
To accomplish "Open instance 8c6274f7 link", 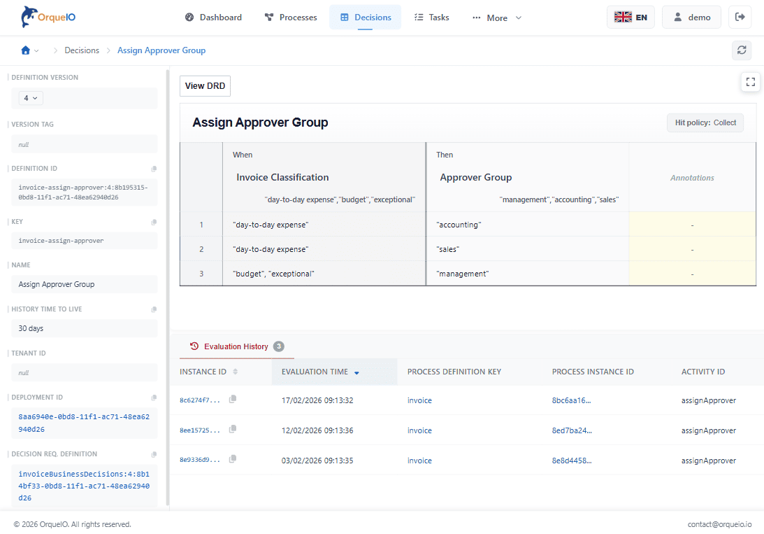I will point(200,400).
